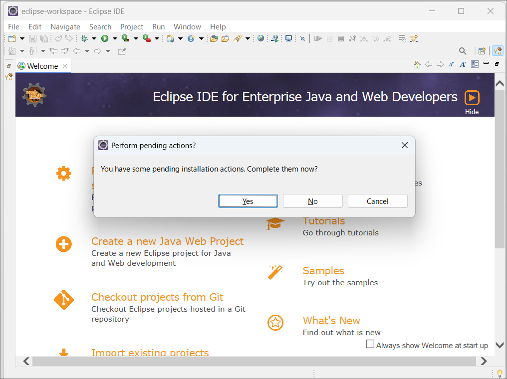Click the Drop to Frame icon
Viewport: 507px width, 379px height.
pyautogui.click(x=402, y=39)
